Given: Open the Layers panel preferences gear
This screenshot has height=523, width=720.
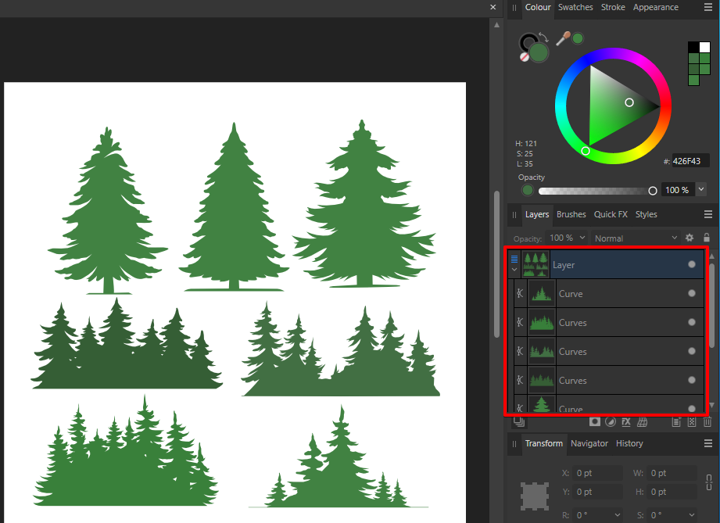Looking at the screenshot, I should click(689, 238).
